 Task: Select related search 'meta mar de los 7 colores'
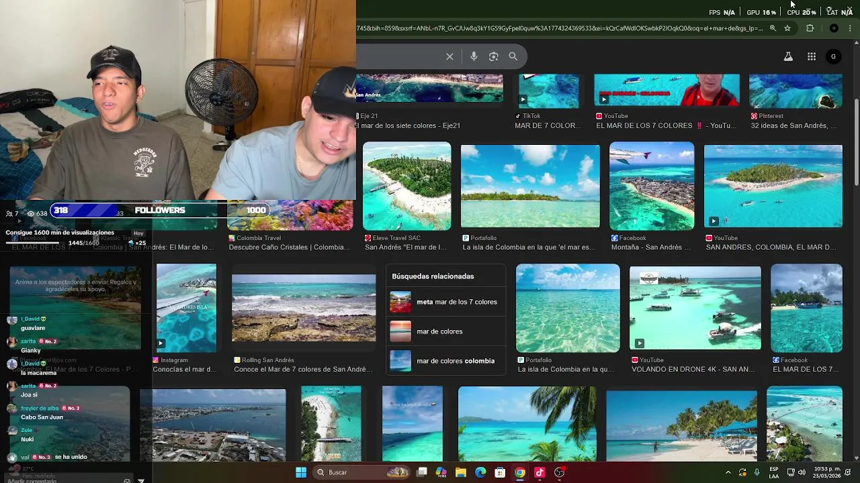coord(446,302)
